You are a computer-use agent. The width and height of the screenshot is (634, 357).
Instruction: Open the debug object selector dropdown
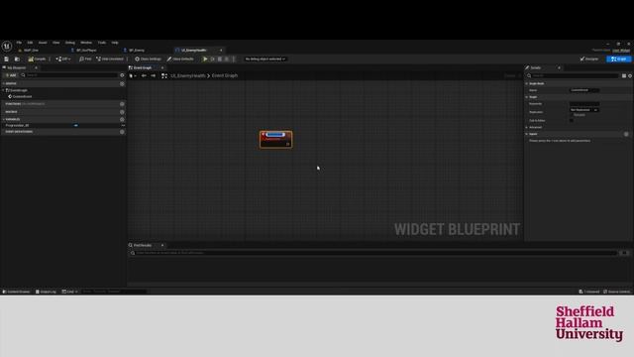(264, 59)
